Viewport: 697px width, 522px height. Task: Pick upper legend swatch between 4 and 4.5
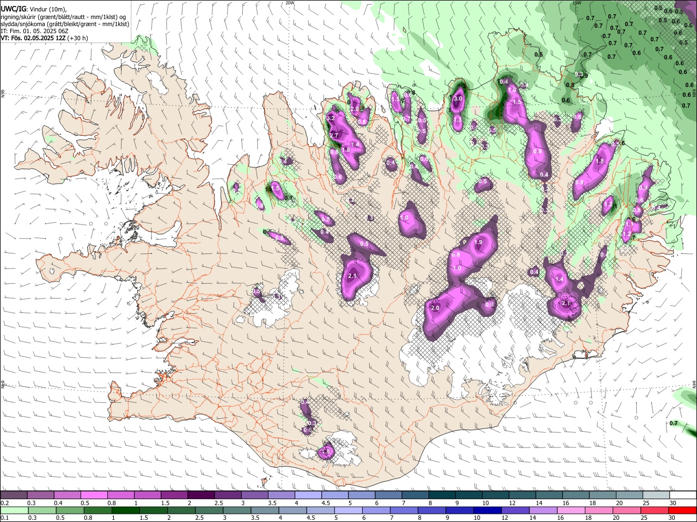(x=308, y=495)
